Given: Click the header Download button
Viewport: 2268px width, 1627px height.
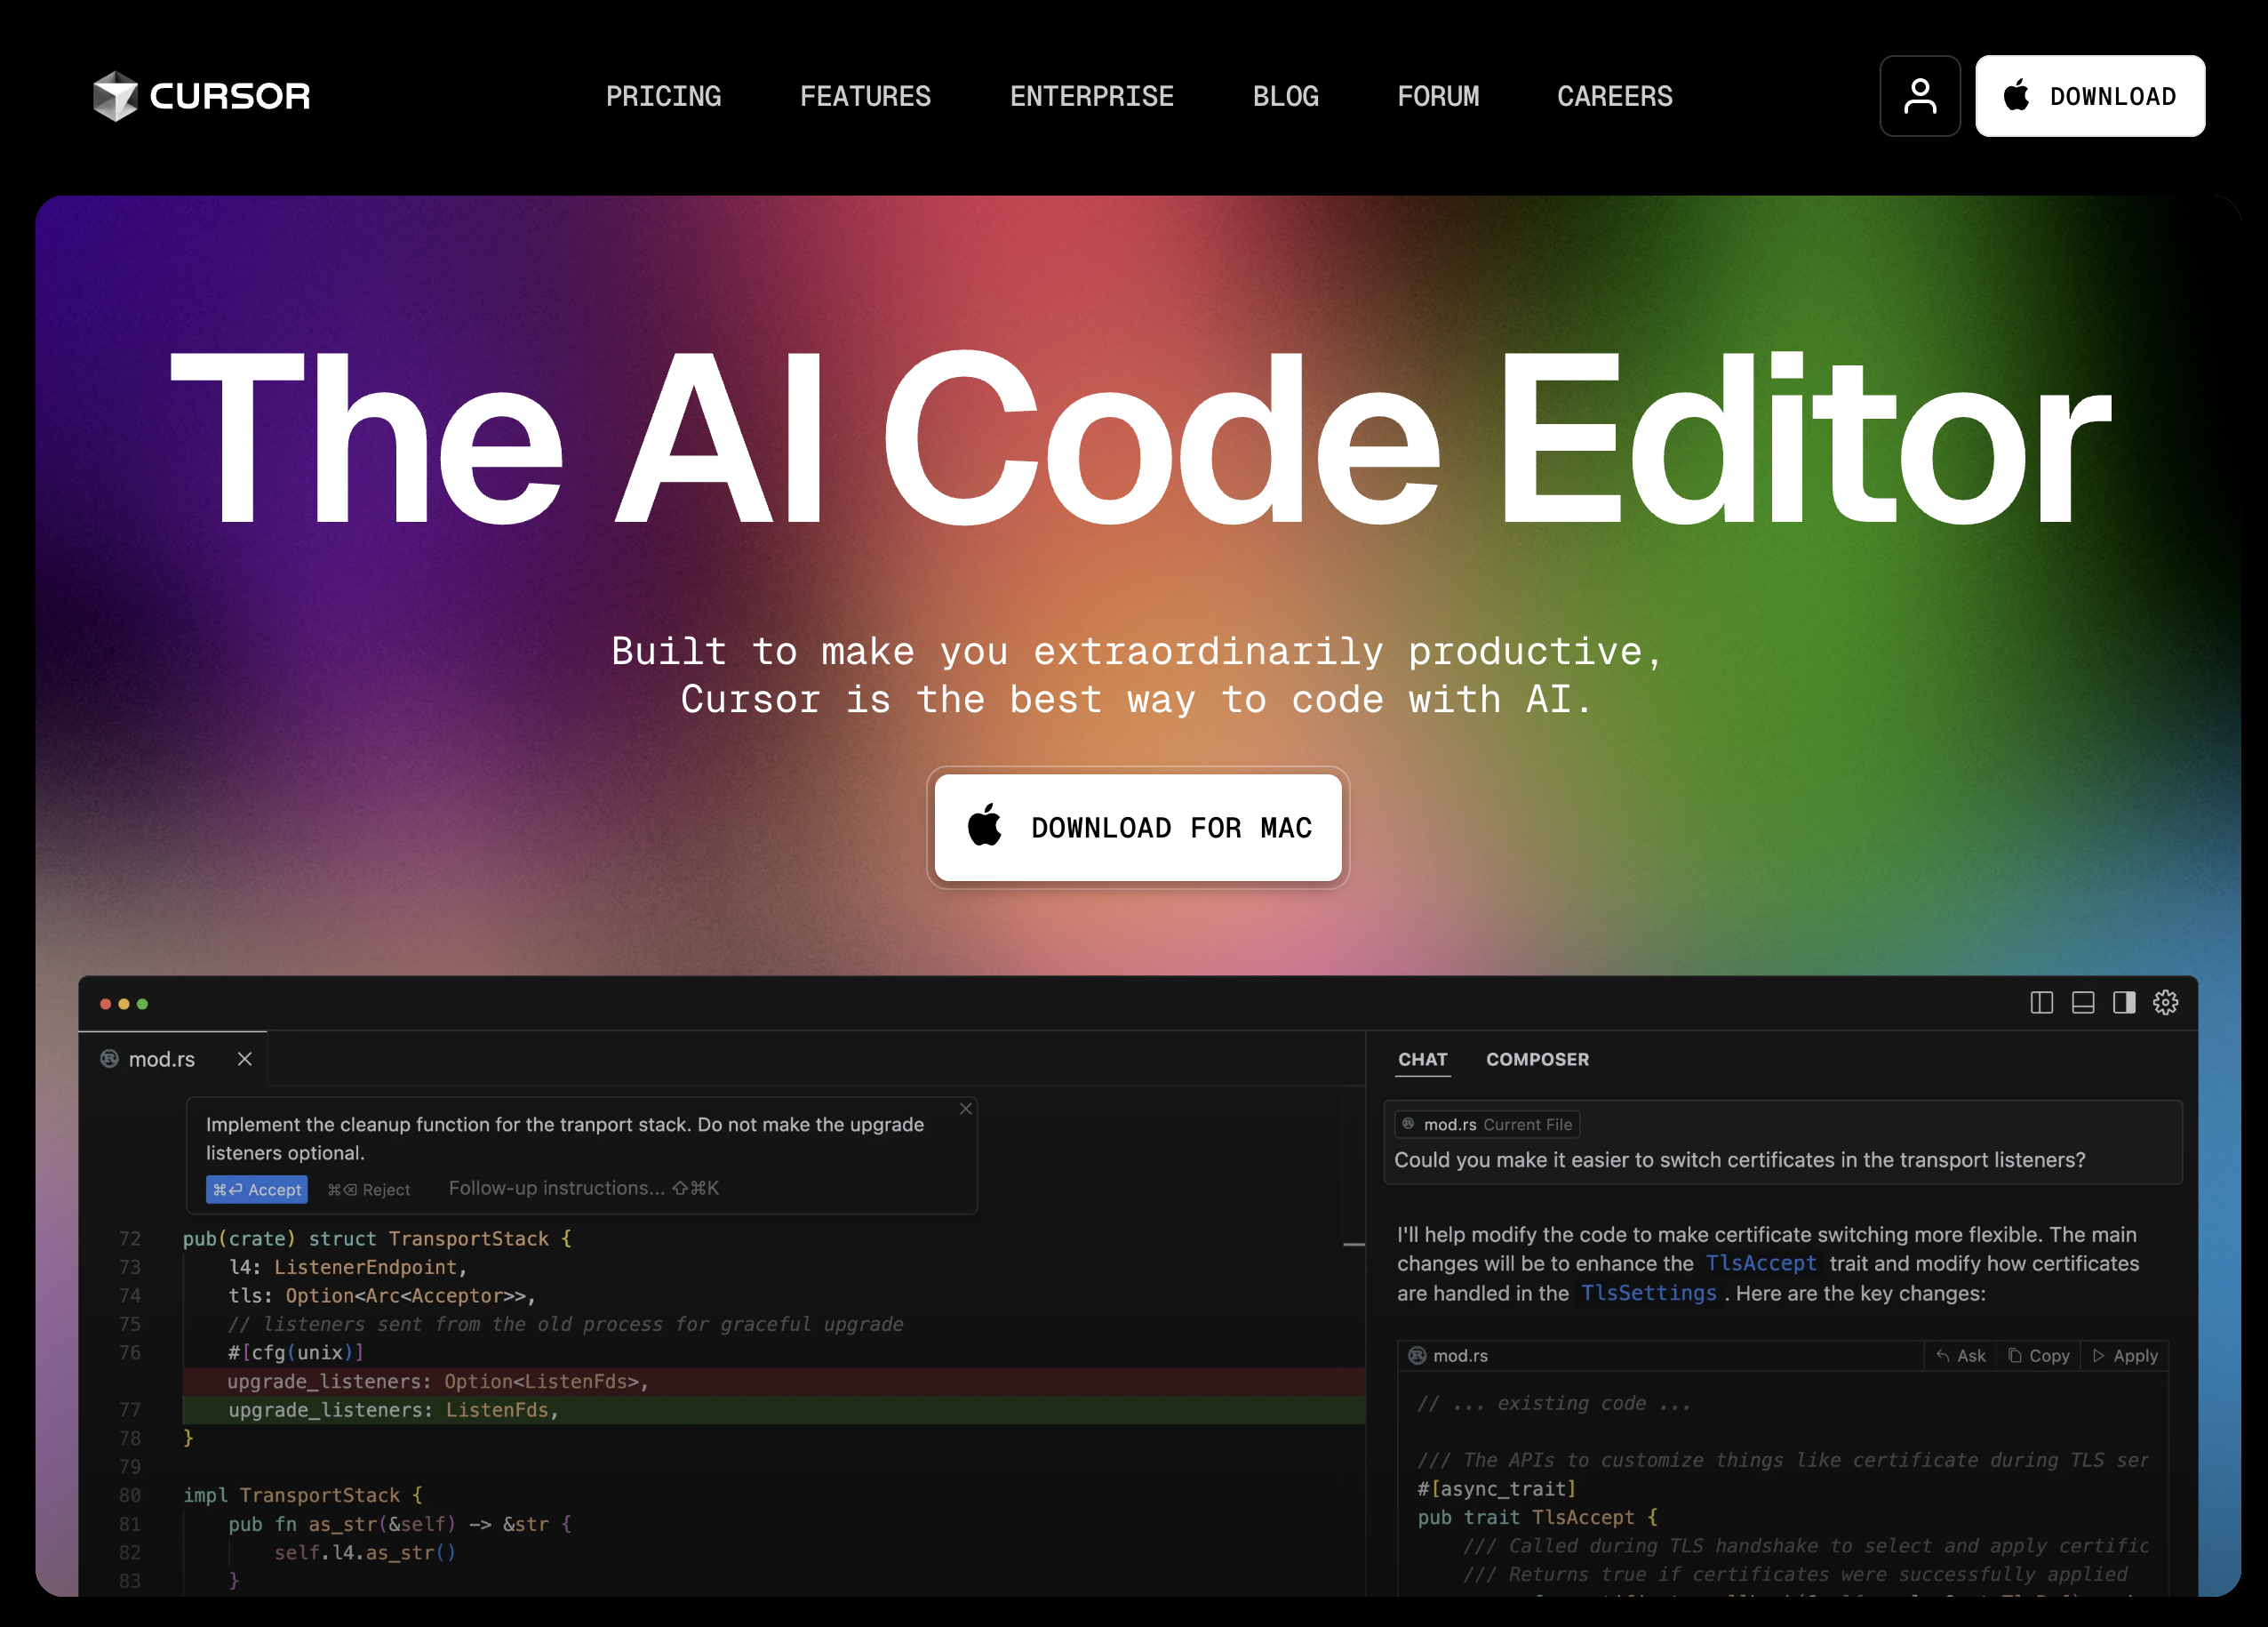Looking at the screenshot, I should tap(2089, 96).
